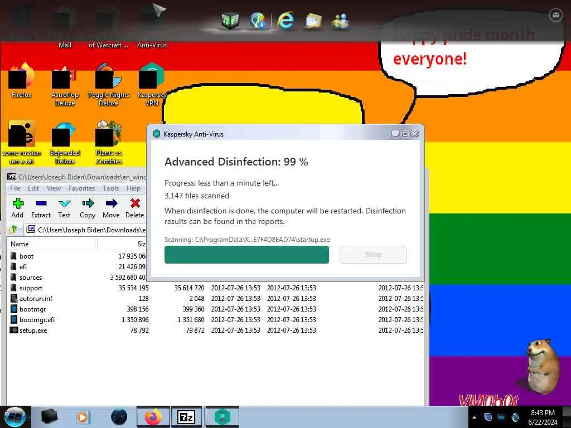Click the folder window icon in dock
The image size is (571, 428).
tap(313, 21)
